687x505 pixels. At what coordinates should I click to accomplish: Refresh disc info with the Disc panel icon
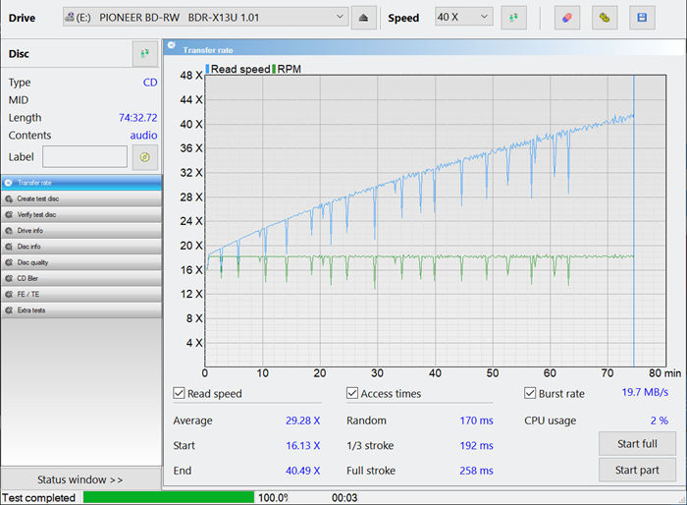144,54
